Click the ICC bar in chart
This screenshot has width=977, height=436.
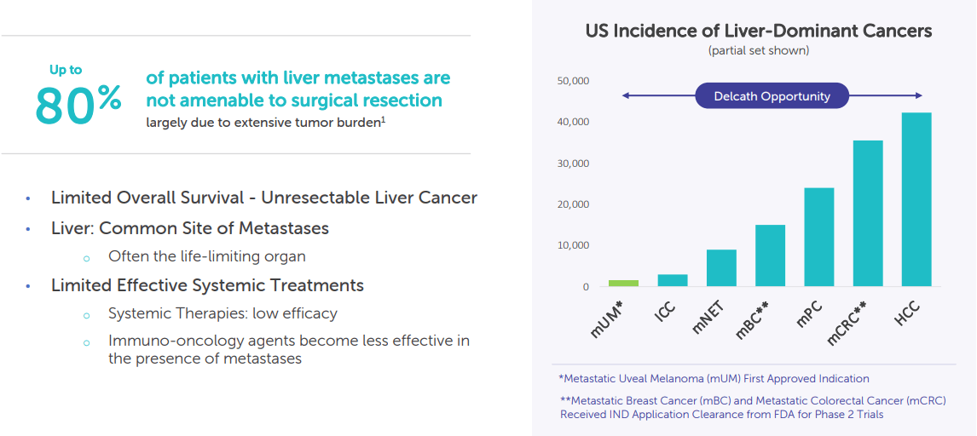click(x=672, y=280)
